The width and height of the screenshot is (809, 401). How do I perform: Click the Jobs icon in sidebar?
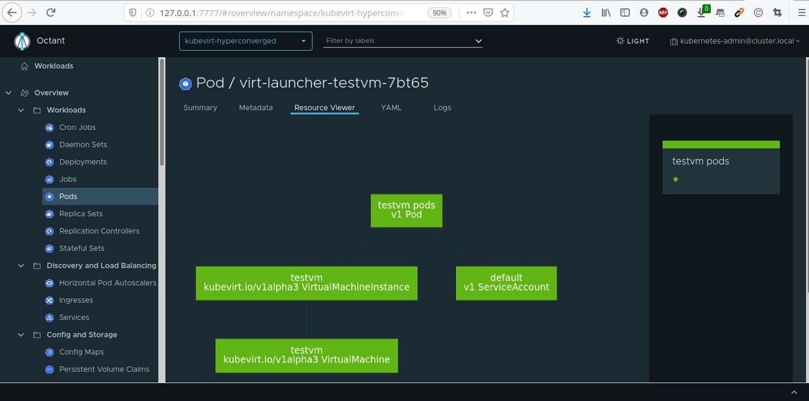tap(50, 179)
